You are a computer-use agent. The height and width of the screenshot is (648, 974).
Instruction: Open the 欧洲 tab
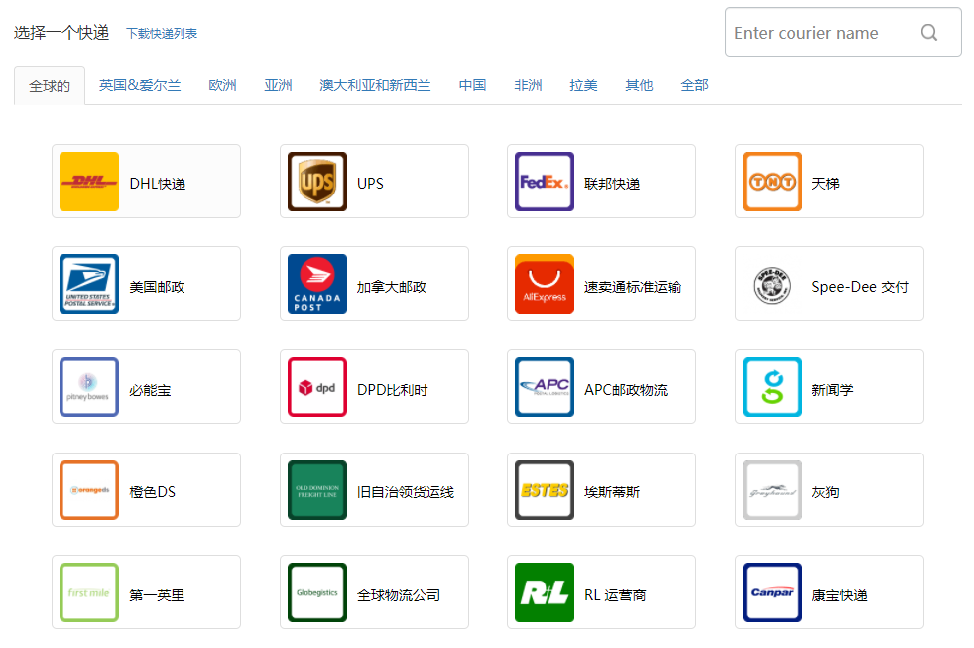[x=222, y=85]
